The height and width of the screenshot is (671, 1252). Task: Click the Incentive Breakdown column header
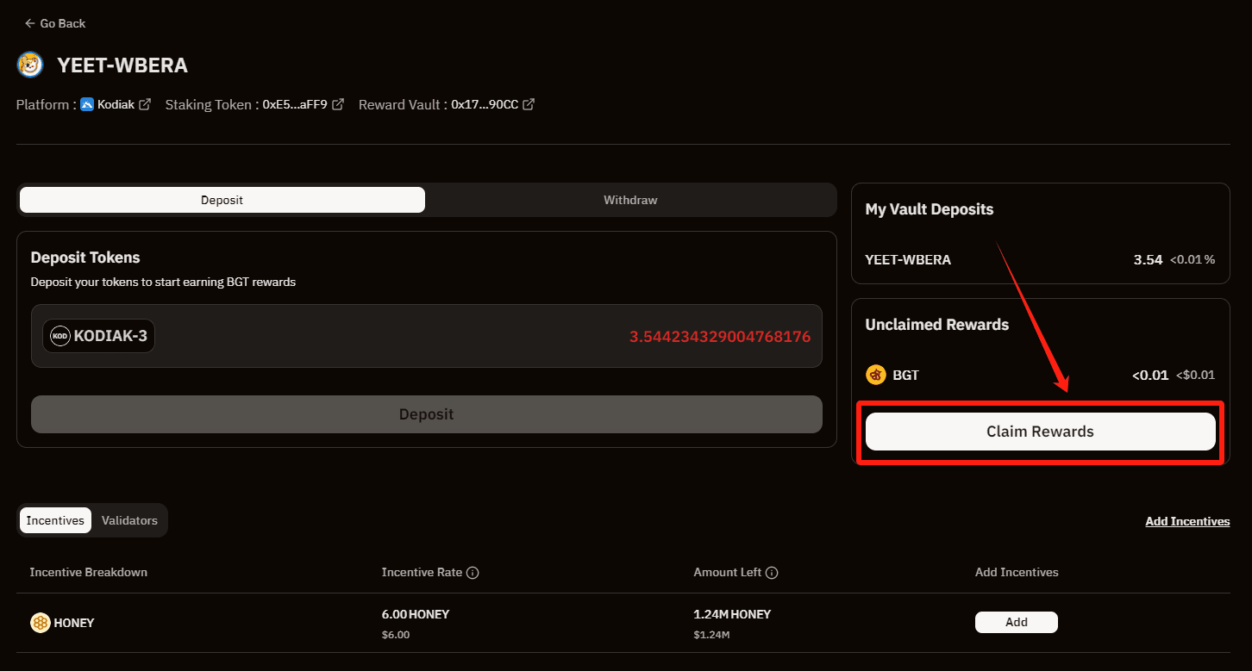pyautogui.click(x=89, y=573)
